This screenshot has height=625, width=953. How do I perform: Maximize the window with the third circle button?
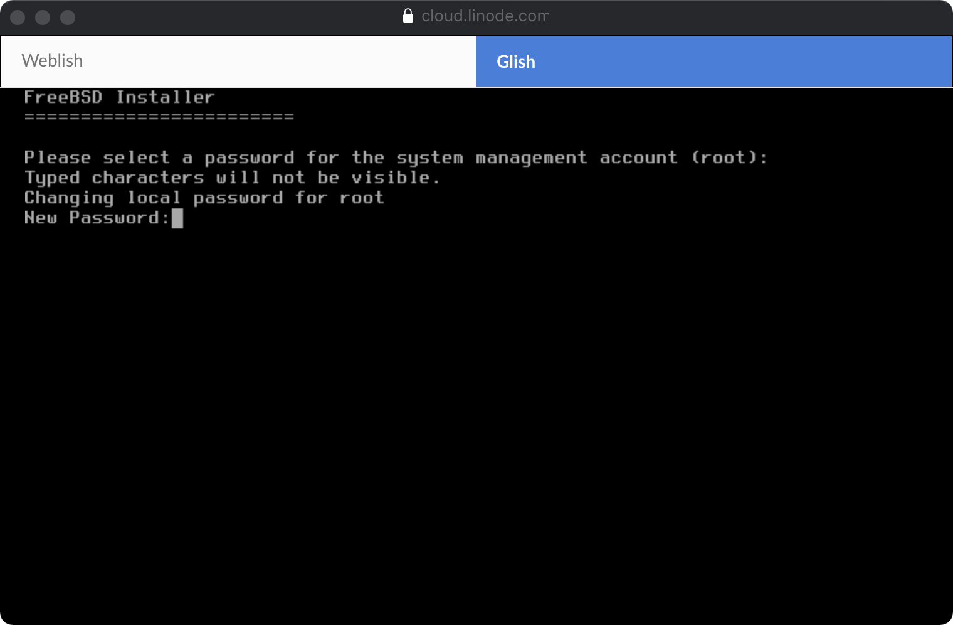68,18
